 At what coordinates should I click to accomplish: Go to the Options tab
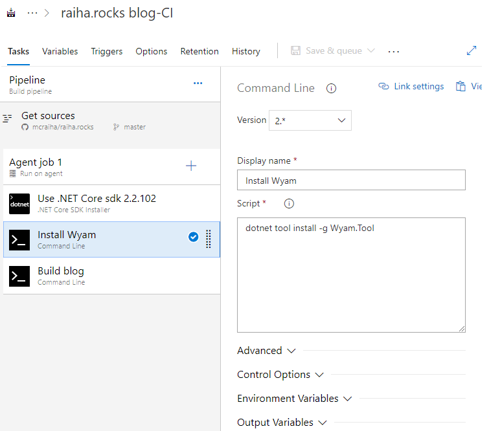pos(152,51)
